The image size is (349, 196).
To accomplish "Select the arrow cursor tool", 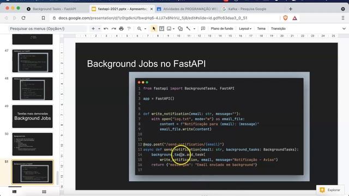I will (x=154, y=29).
